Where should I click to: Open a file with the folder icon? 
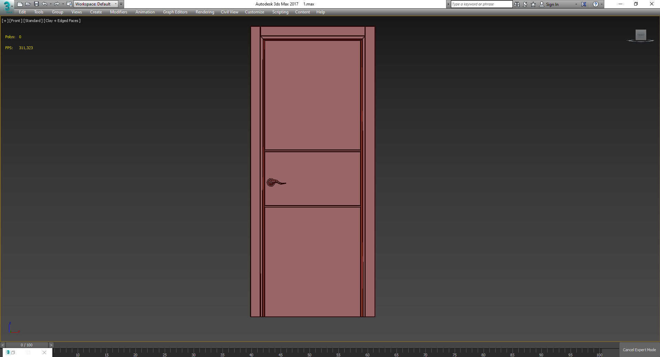(28, 4)
